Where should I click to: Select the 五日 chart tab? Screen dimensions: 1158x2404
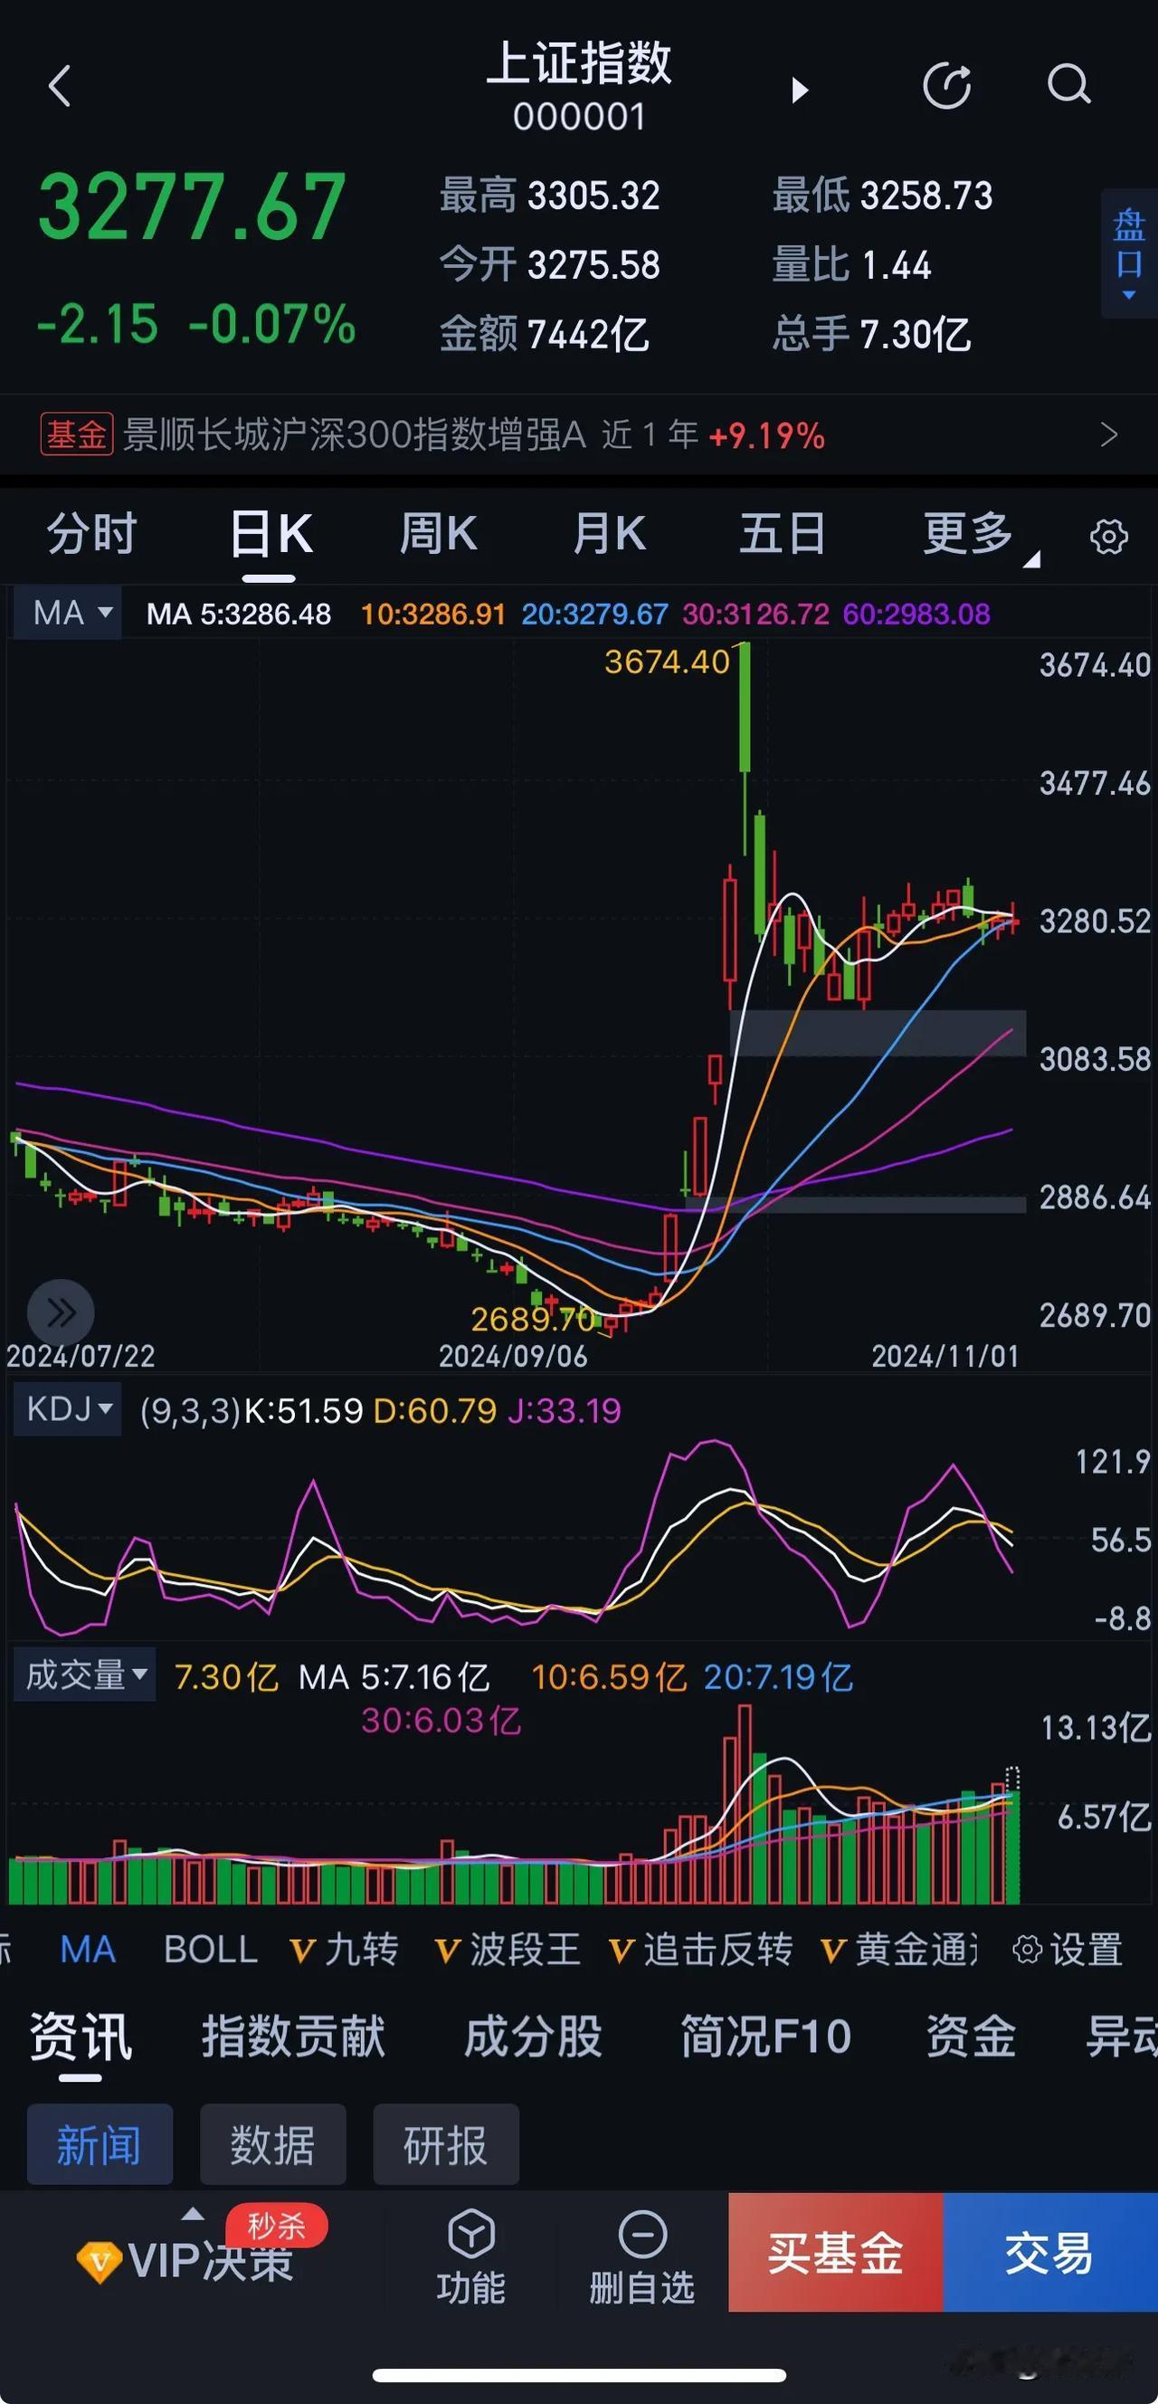coord(782,535)
